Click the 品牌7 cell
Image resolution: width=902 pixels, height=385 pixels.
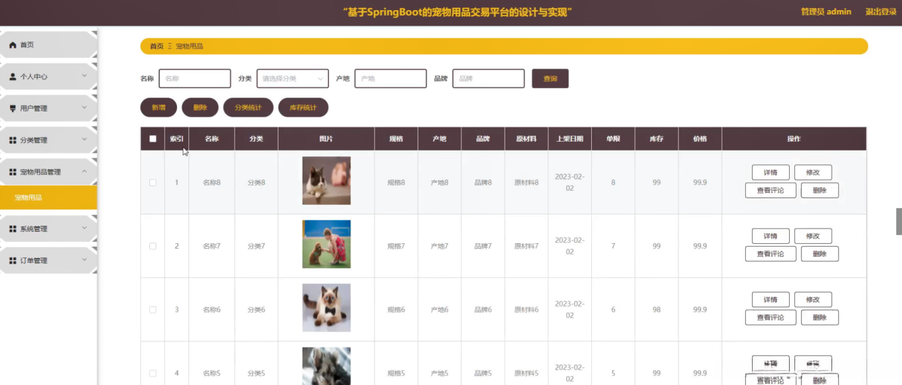tap(483, 246)
